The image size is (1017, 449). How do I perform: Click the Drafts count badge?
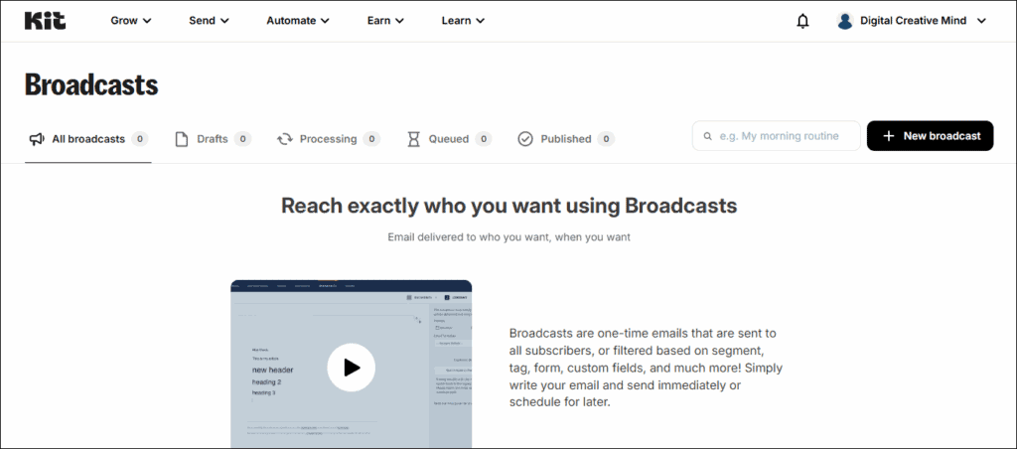tap(242, 139)
